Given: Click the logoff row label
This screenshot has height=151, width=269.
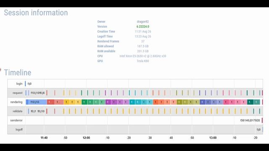Looking at the screenshot, I should pyautogui.click(x=19, y=130).
